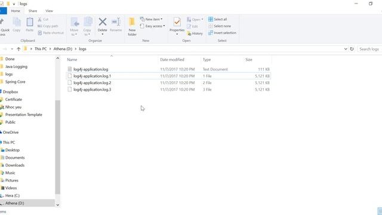Open Java Logging in navigation pane
Screen dimensions: 382x215
[x=16, y=66]
